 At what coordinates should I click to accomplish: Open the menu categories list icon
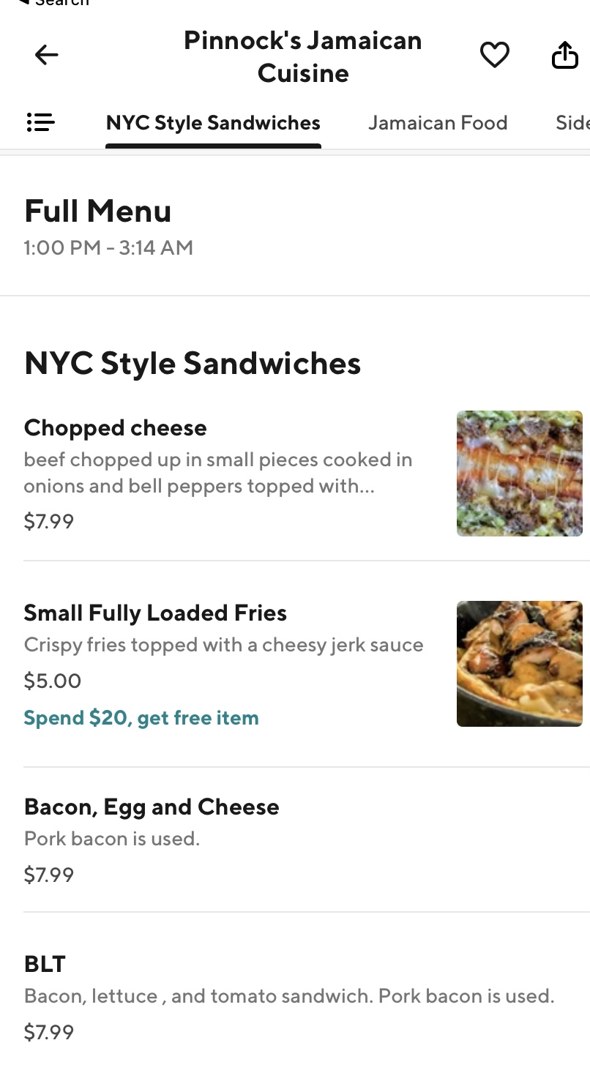tap(41, 122)
